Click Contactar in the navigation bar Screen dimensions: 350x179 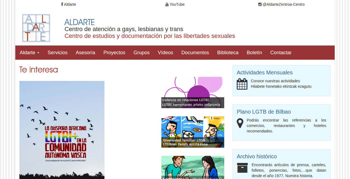click(x=281, y=53)
